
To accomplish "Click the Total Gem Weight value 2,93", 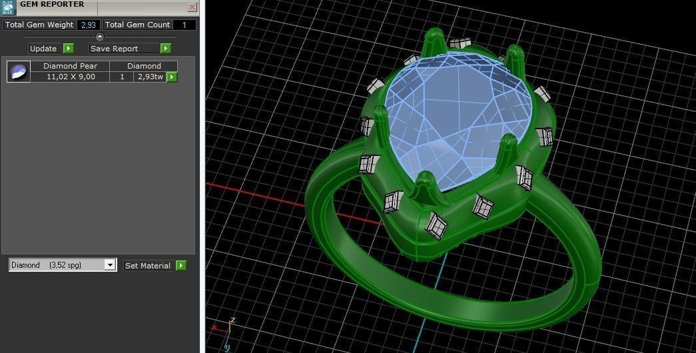I will (89, 25).
